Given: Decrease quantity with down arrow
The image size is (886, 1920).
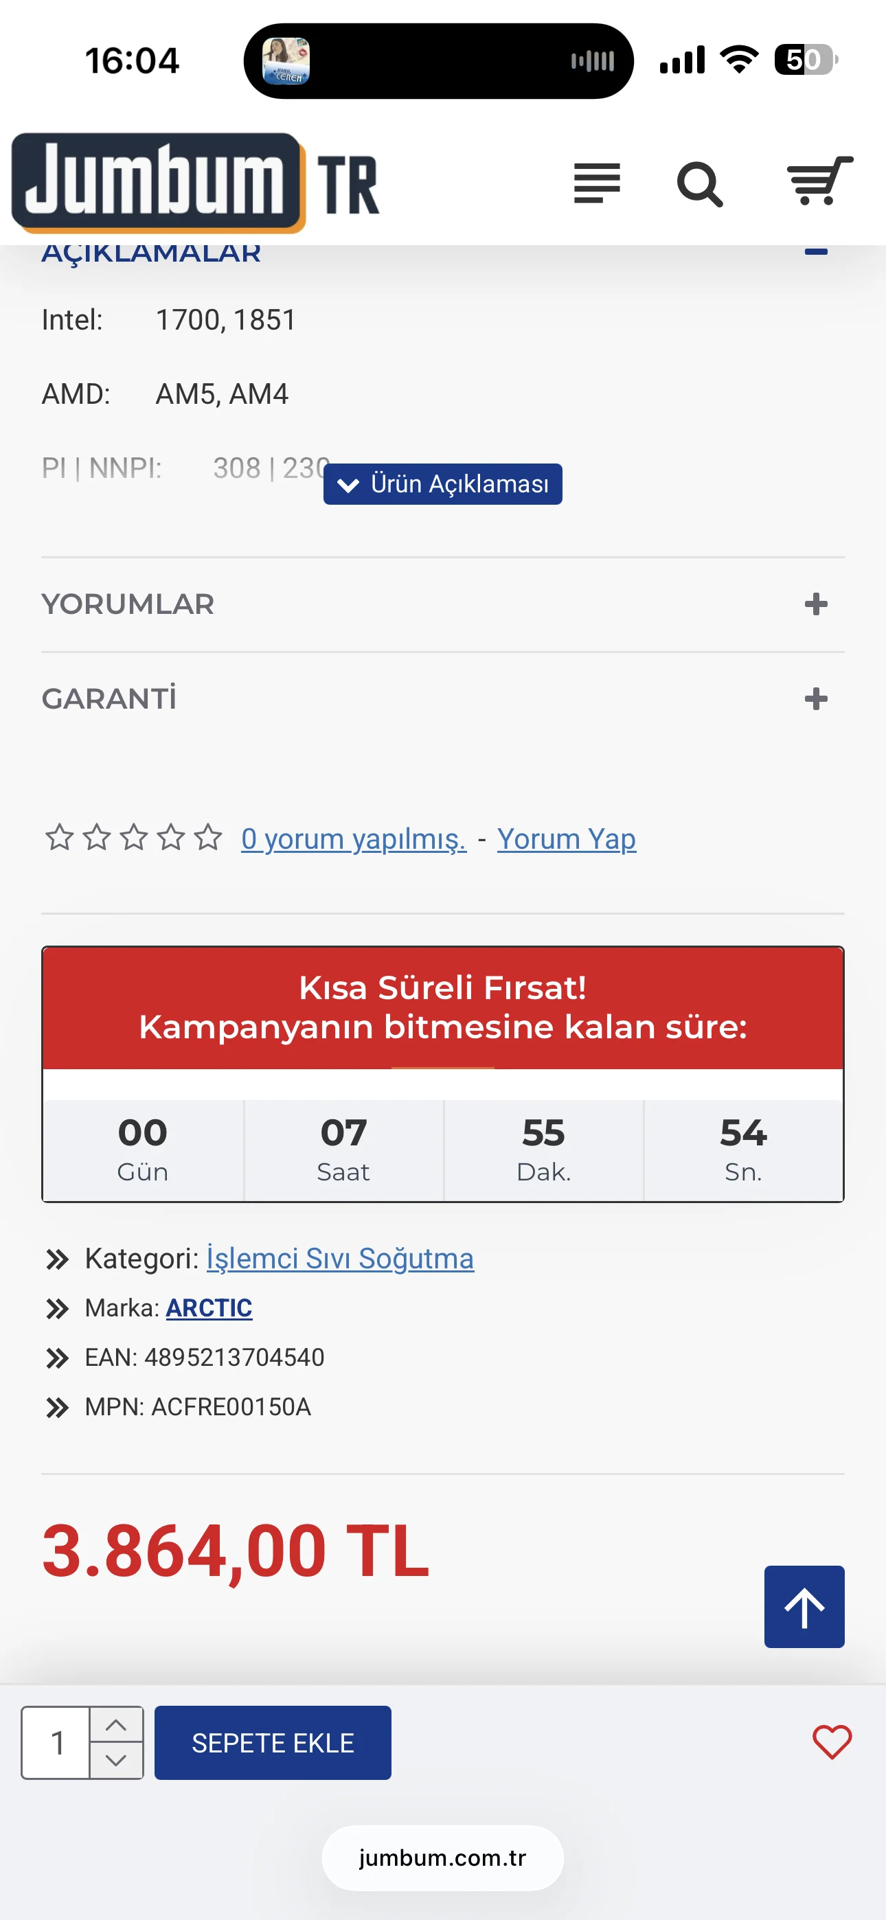Looking at the screenshot, I should tap(115, 1760).
